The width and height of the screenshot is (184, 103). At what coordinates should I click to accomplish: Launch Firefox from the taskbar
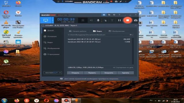point(17,101)
